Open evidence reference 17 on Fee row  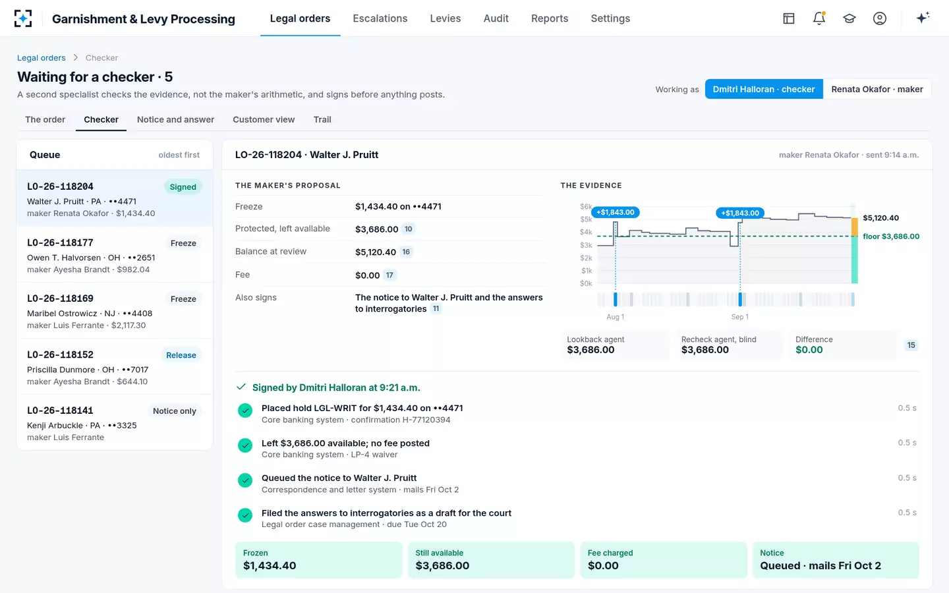(x=389, y=275)
